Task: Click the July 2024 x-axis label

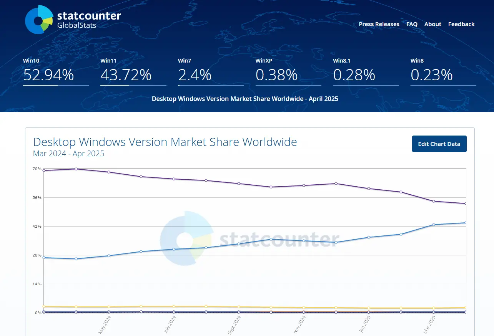Action: tap(170, 325)
